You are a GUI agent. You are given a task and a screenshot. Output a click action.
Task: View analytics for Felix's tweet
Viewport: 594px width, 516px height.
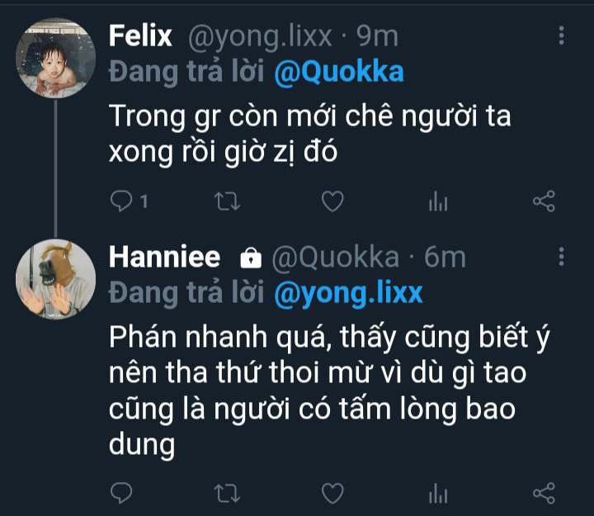(437, 201)
